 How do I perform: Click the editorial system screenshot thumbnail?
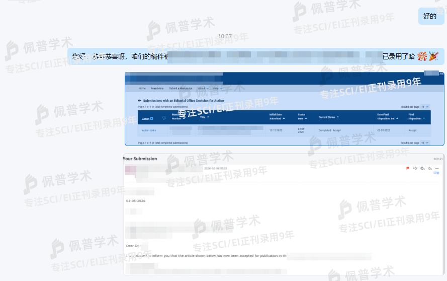click(285, 109)
